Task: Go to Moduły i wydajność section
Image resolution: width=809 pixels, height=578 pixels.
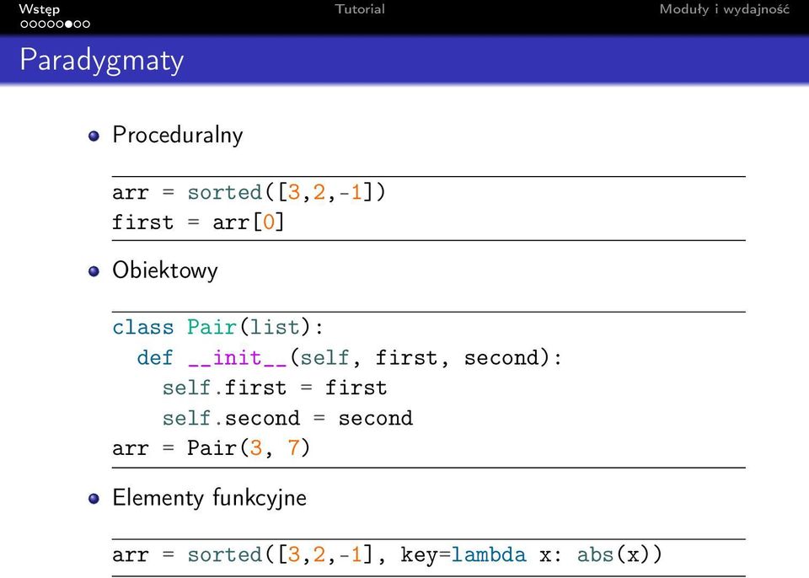Action: tap(725, 9)
